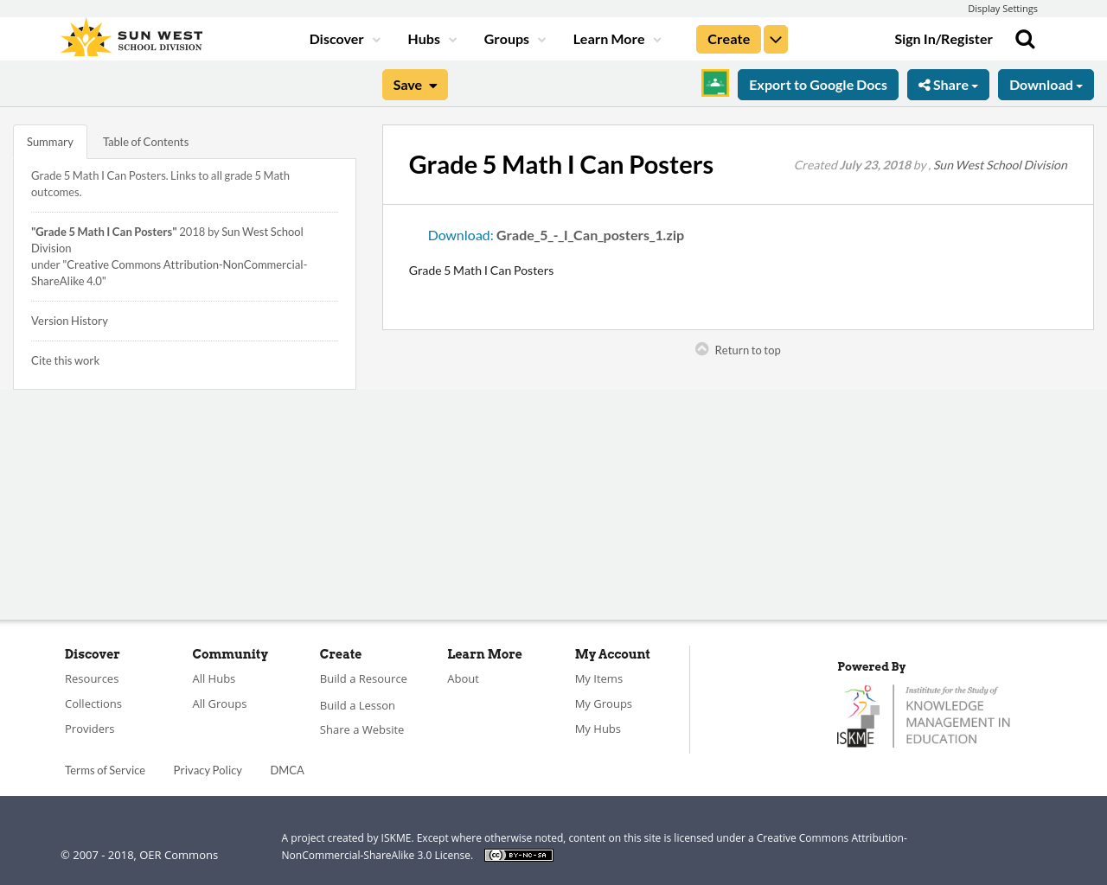Open the Creative Commons license badge in footer

[x=518, y=854]
